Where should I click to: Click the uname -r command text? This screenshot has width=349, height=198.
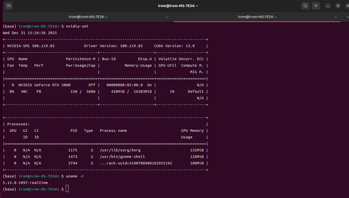[75, 176]
